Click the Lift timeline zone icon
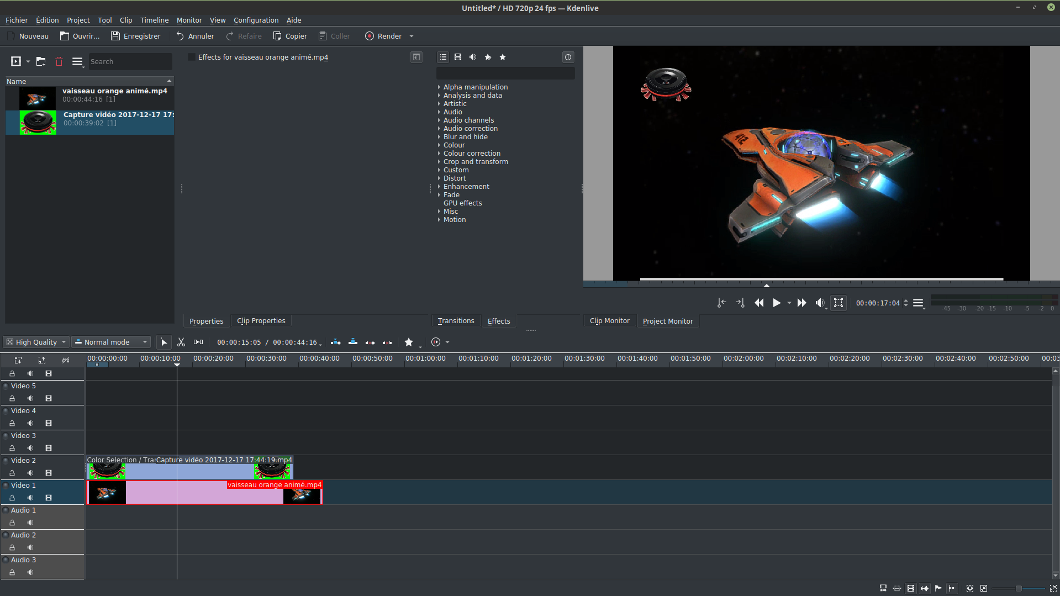 coord(387,342)
